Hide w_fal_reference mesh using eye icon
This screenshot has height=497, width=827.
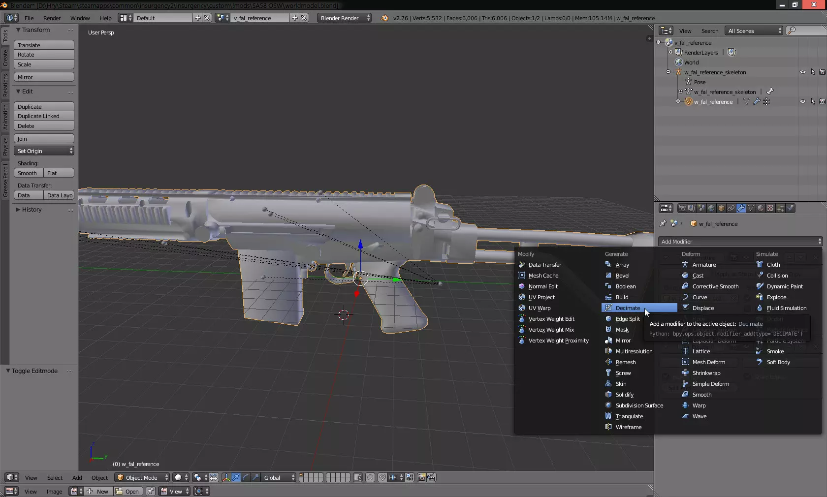point(802,101)
